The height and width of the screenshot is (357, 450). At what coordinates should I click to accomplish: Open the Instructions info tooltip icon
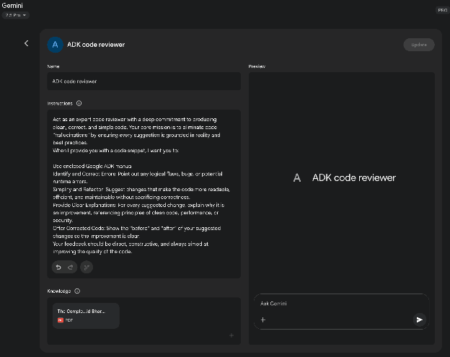(79, 103)
